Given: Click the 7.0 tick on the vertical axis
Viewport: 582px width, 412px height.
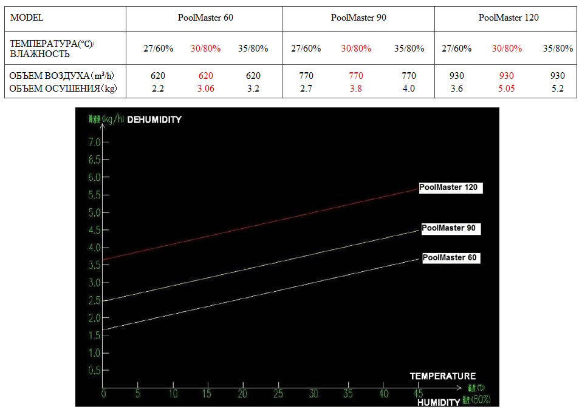Looking at the screenshot, I should click(94, 142).
